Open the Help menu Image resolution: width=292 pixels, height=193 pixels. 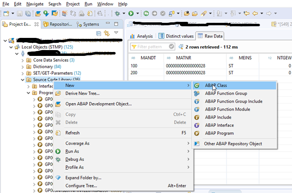click(123, 4)
